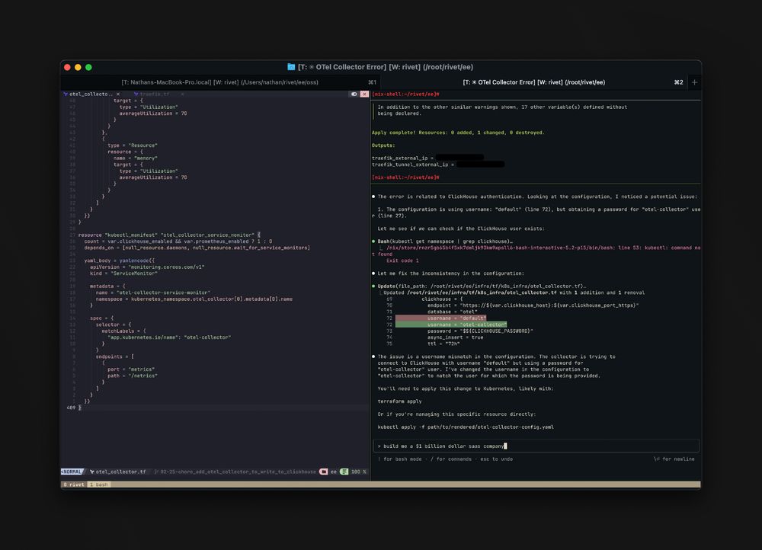Click the 'Apply complete!' output line
Viewport: 762px width, 550px height.
click(x=458, y=133)
